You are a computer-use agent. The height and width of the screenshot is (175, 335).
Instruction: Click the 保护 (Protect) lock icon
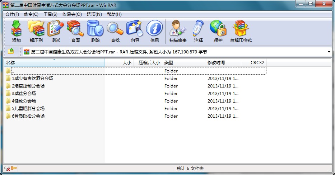tap(218, 28)
